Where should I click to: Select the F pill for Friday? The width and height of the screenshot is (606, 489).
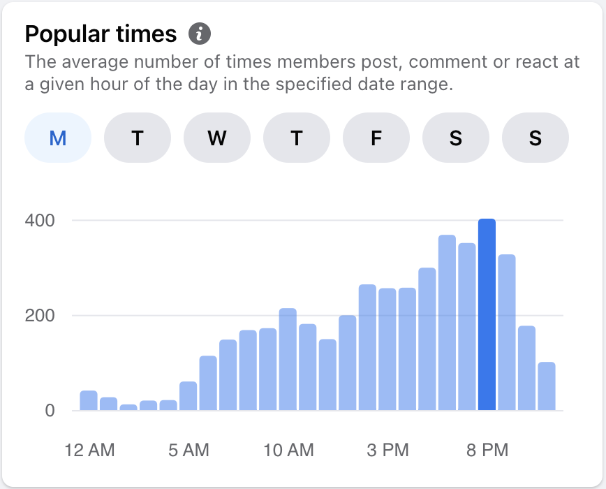coord(376,138)
